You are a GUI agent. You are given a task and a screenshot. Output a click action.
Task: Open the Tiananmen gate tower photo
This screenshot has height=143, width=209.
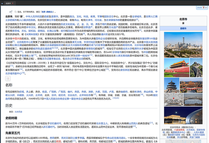point(177,67)
